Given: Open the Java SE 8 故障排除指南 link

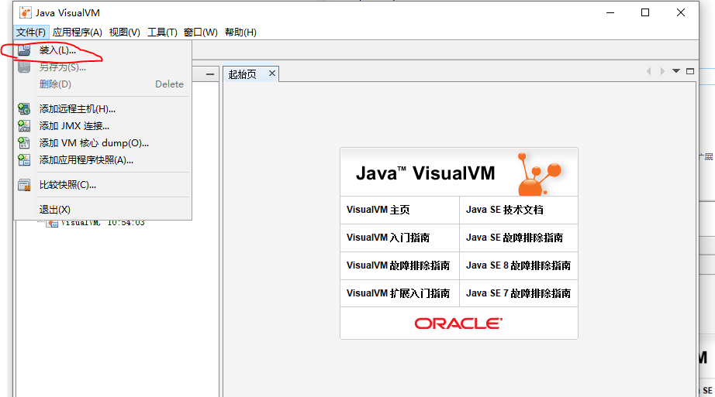Looking at the screenshot, I should [518, 265].
